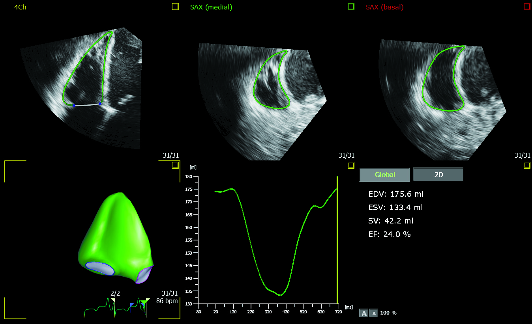Click the pale yellow flag on first ECG beat
The height and width of the screenshot is (324, 532).
coord(113,300)
